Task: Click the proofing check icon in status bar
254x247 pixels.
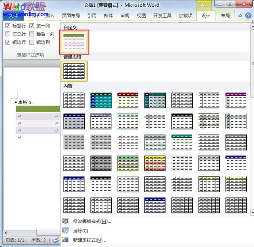Action: (55, 240)
